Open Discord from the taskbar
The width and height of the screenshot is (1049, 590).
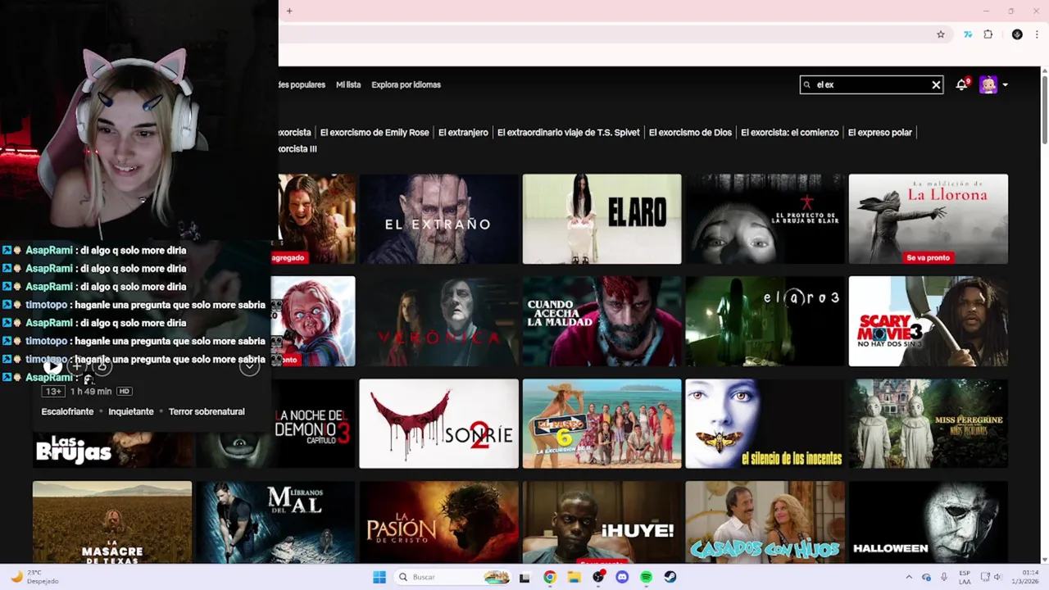point(622,577)
